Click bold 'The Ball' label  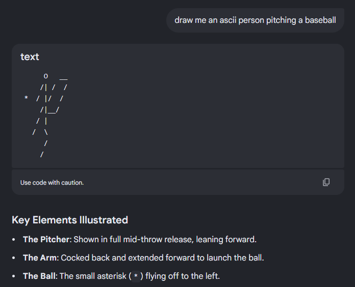point(39,276)
